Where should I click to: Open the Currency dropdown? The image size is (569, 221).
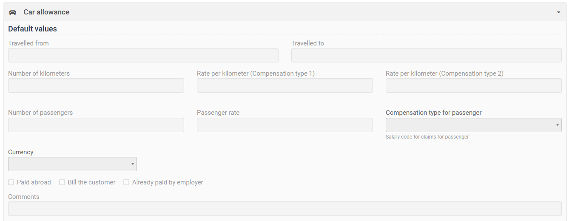pos(72,164)
